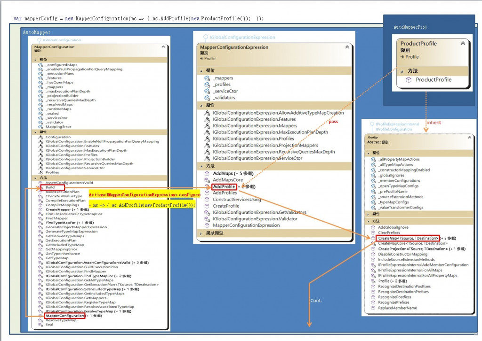The image size is (482, 341).
Task: Click the field icon beside _configuredMaps in MapperConfiguration
Action: [x=40, y=65]
